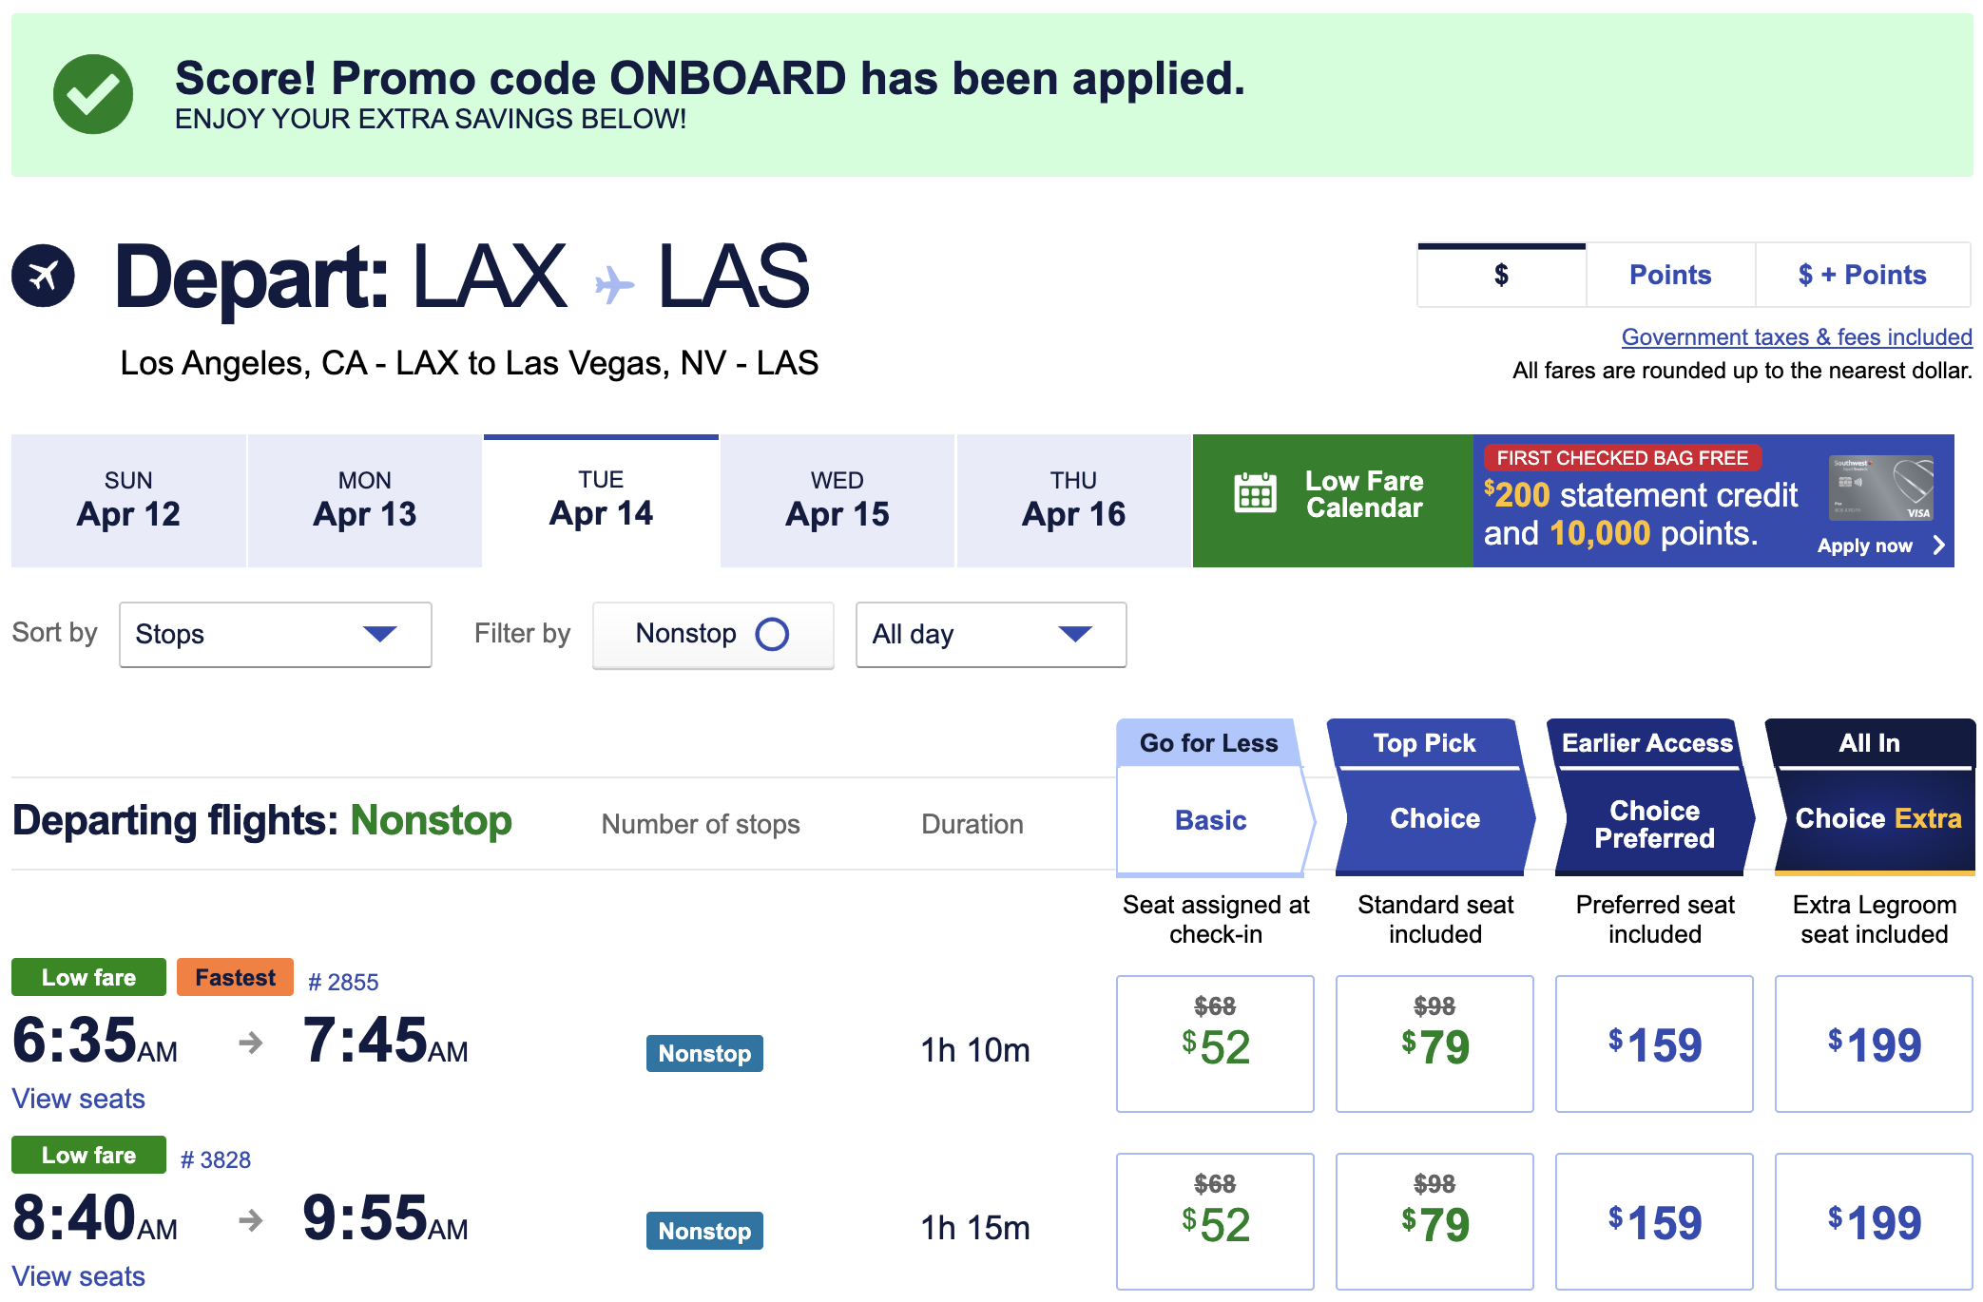Click View seats for flight 2855

click(77, 1099)
